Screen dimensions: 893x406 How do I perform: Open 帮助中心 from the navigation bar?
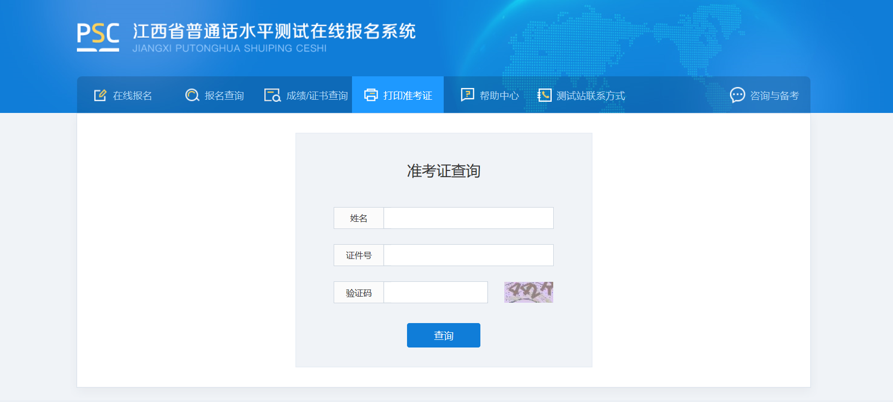490,95
